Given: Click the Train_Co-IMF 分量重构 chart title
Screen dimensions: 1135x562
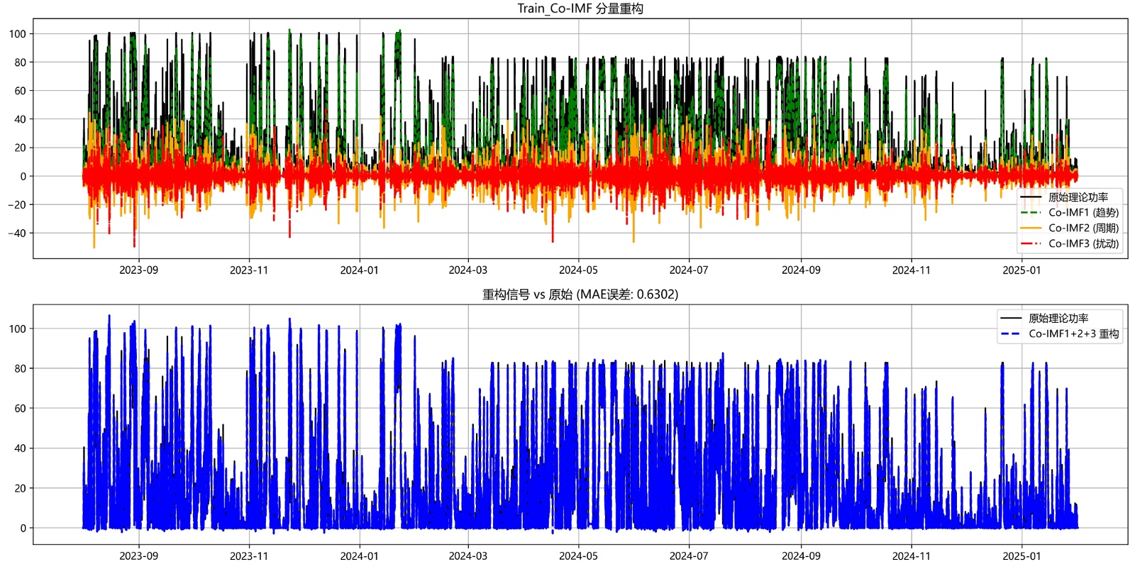Looking at the screenshot, I should click(x=580, y=9).
